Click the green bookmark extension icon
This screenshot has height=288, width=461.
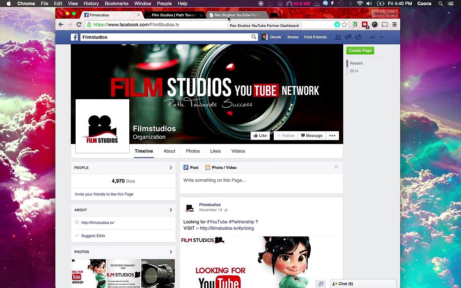point(355,25)
